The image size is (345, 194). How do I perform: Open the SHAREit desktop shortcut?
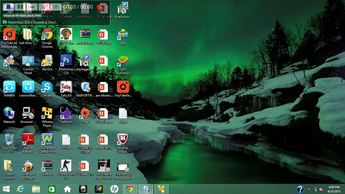click(9, 88)
